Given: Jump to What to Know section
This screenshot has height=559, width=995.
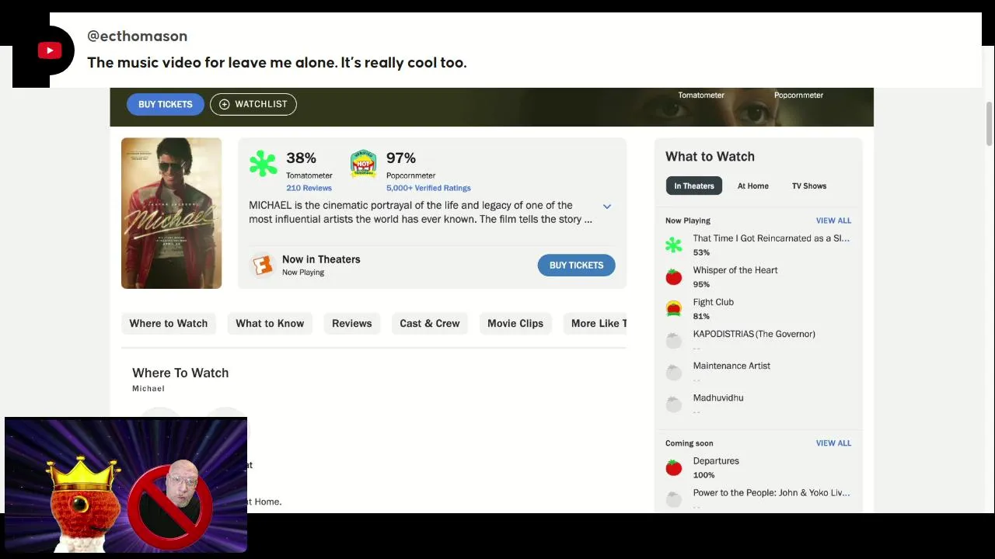Looking at the screenshot, I should 270,323.
